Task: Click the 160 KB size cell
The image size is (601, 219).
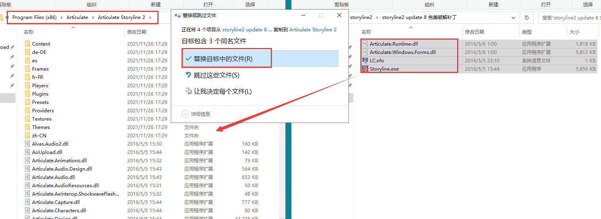Action: coord(250,144)
